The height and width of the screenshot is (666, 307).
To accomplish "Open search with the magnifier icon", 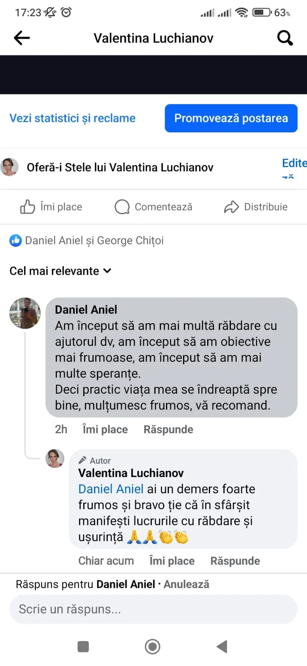I will (285, 38).
